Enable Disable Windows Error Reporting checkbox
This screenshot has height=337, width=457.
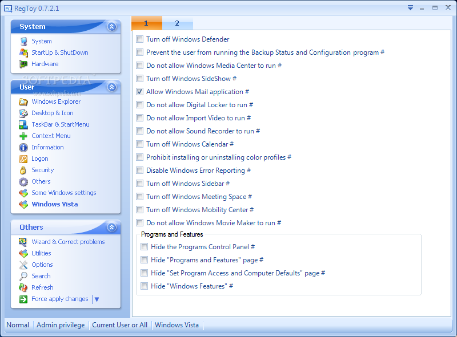pyautogui.click(x=140, y=170)
